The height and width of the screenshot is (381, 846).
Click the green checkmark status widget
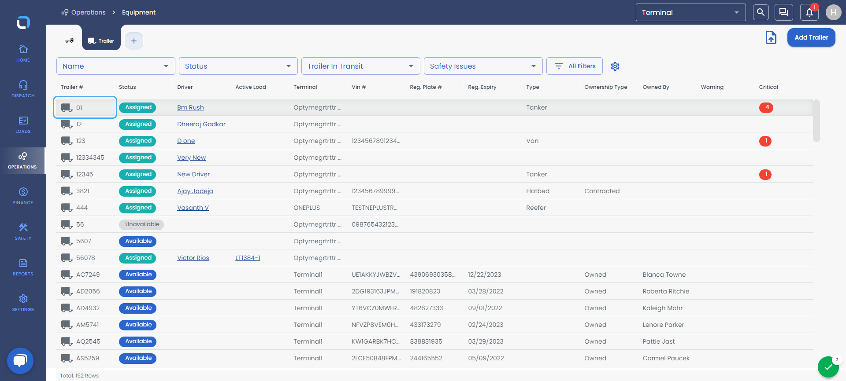(828, 367)
